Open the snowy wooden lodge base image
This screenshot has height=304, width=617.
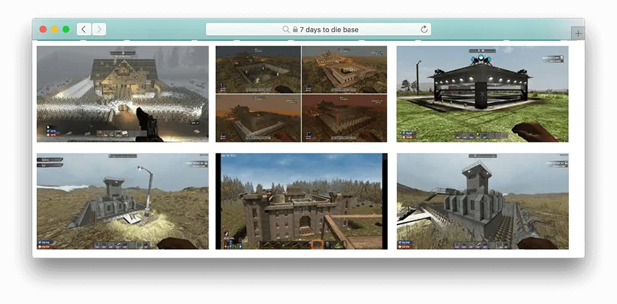click(123, 94)
